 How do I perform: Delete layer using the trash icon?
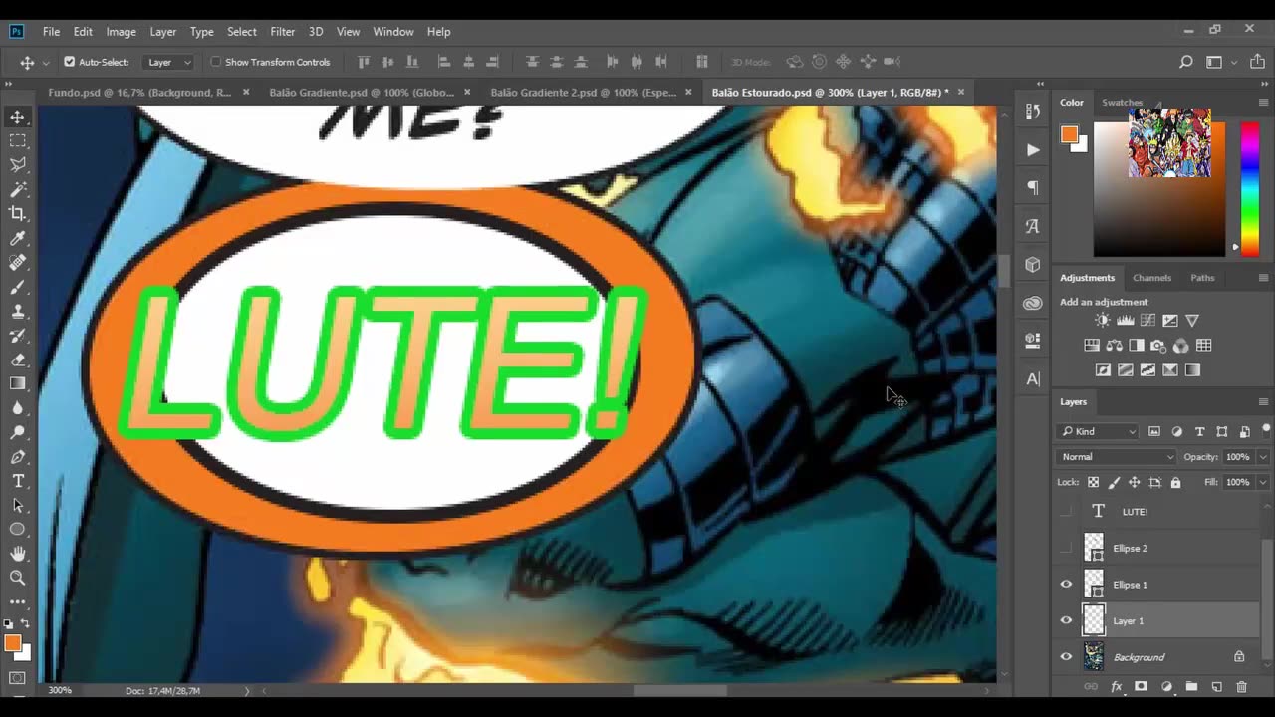[1241, 687]
